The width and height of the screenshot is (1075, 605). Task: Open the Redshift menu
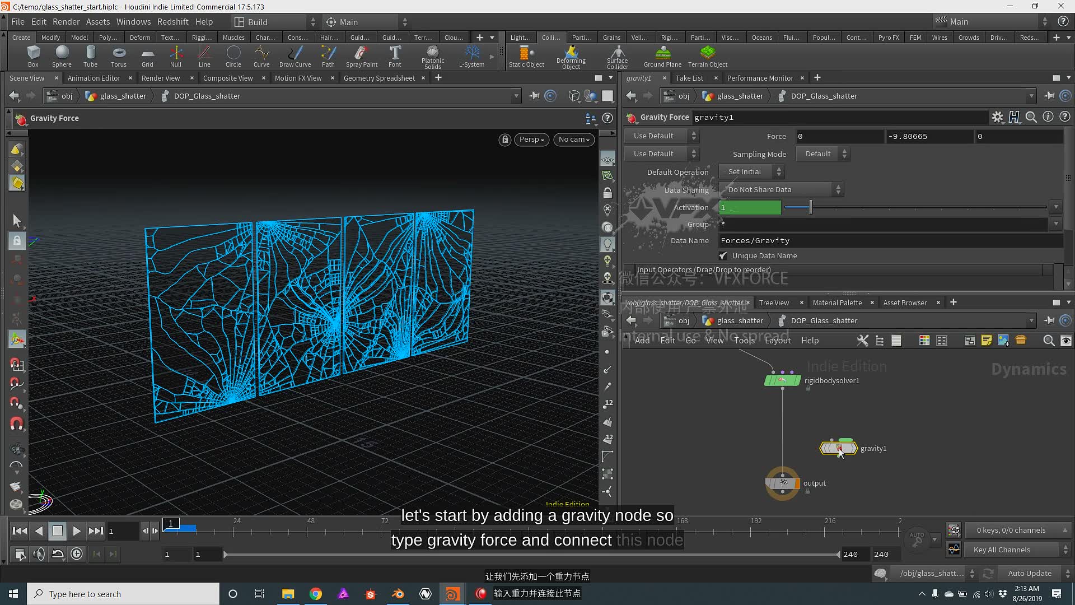[x=172, y=22]
